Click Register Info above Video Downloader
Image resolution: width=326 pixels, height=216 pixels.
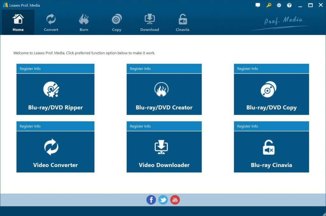coord(140,126)
